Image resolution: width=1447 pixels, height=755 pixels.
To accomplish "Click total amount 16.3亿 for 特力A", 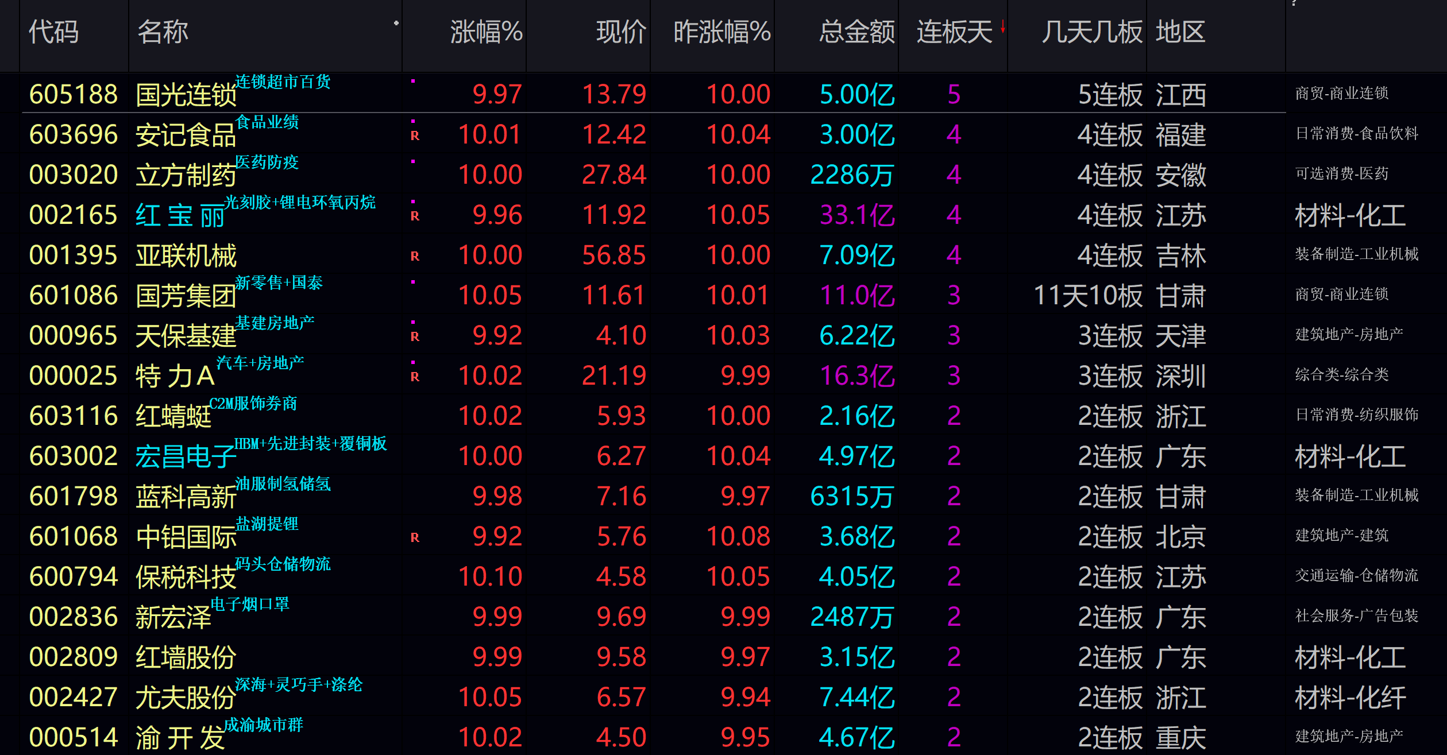I will (857, 376).
